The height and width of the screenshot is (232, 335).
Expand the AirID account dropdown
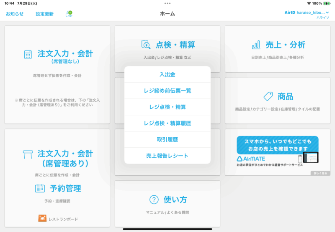click(327, 13)
